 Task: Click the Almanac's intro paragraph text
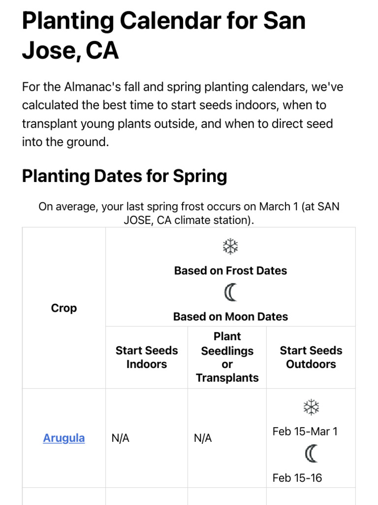[182, 114]
